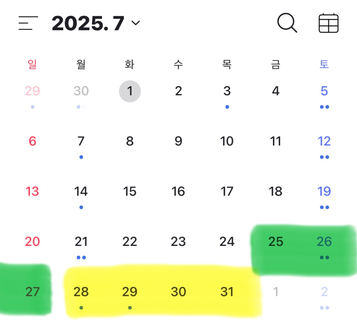
Task: Choose Sunday July 6
Action: 32,141
